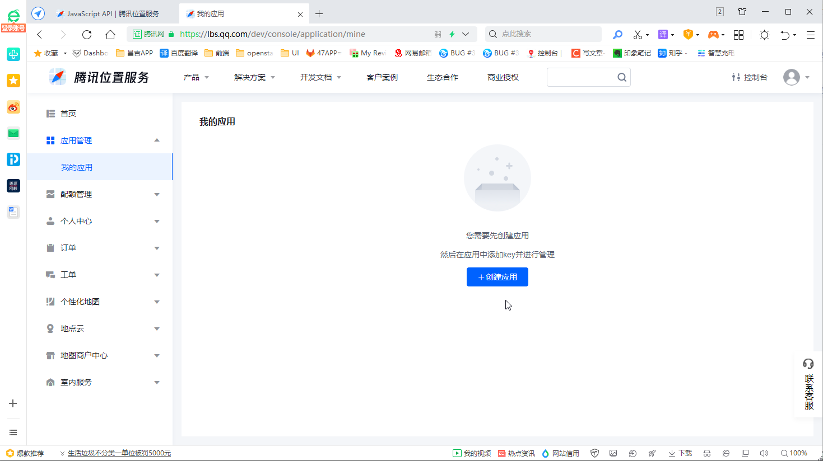Viewport: 823px width, 461px height.
Task: Open the Weibo icon in the left dock
Action: 13,107
